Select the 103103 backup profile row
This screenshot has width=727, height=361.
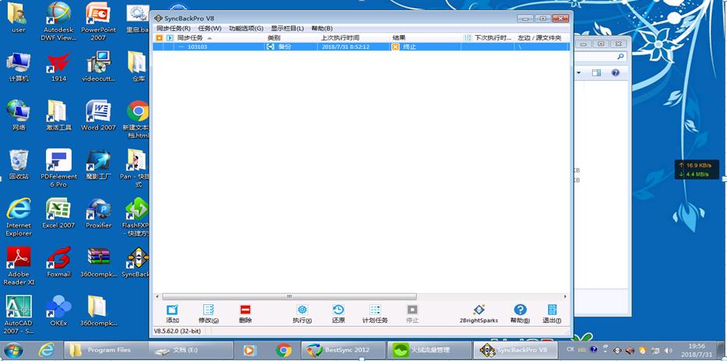(197, 47)
